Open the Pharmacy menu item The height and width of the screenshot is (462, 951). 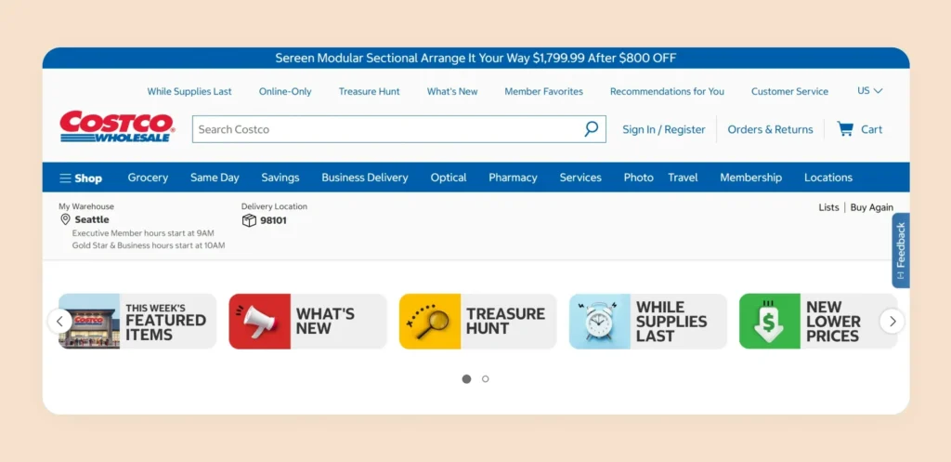(513, 178)
